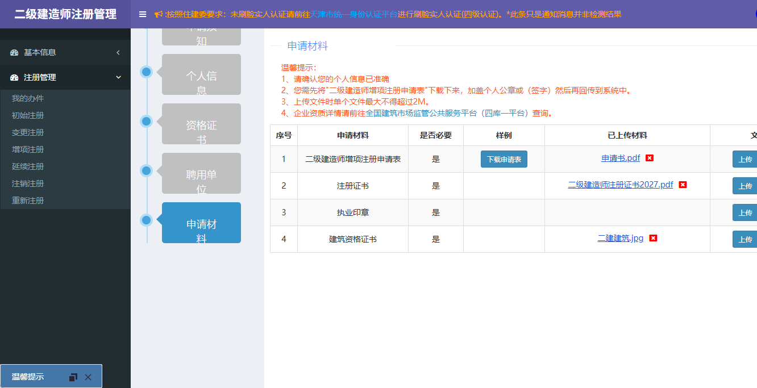Image resolution: width=757 pixels, height=388 pixels.
Task: Upload file for 执业印章 row
Action: coord(744,212)
